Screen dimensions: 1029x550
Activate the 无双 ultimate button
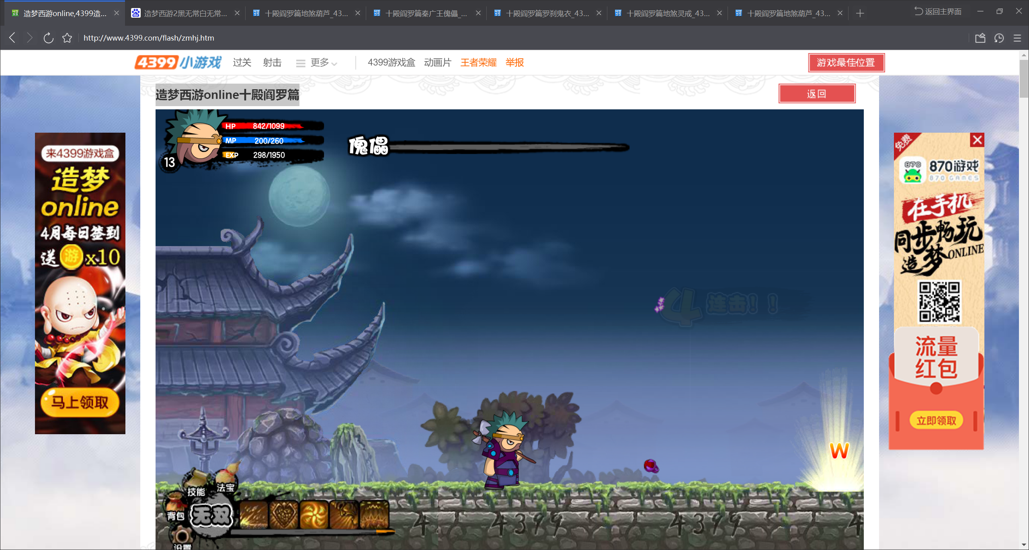[211, 515]
